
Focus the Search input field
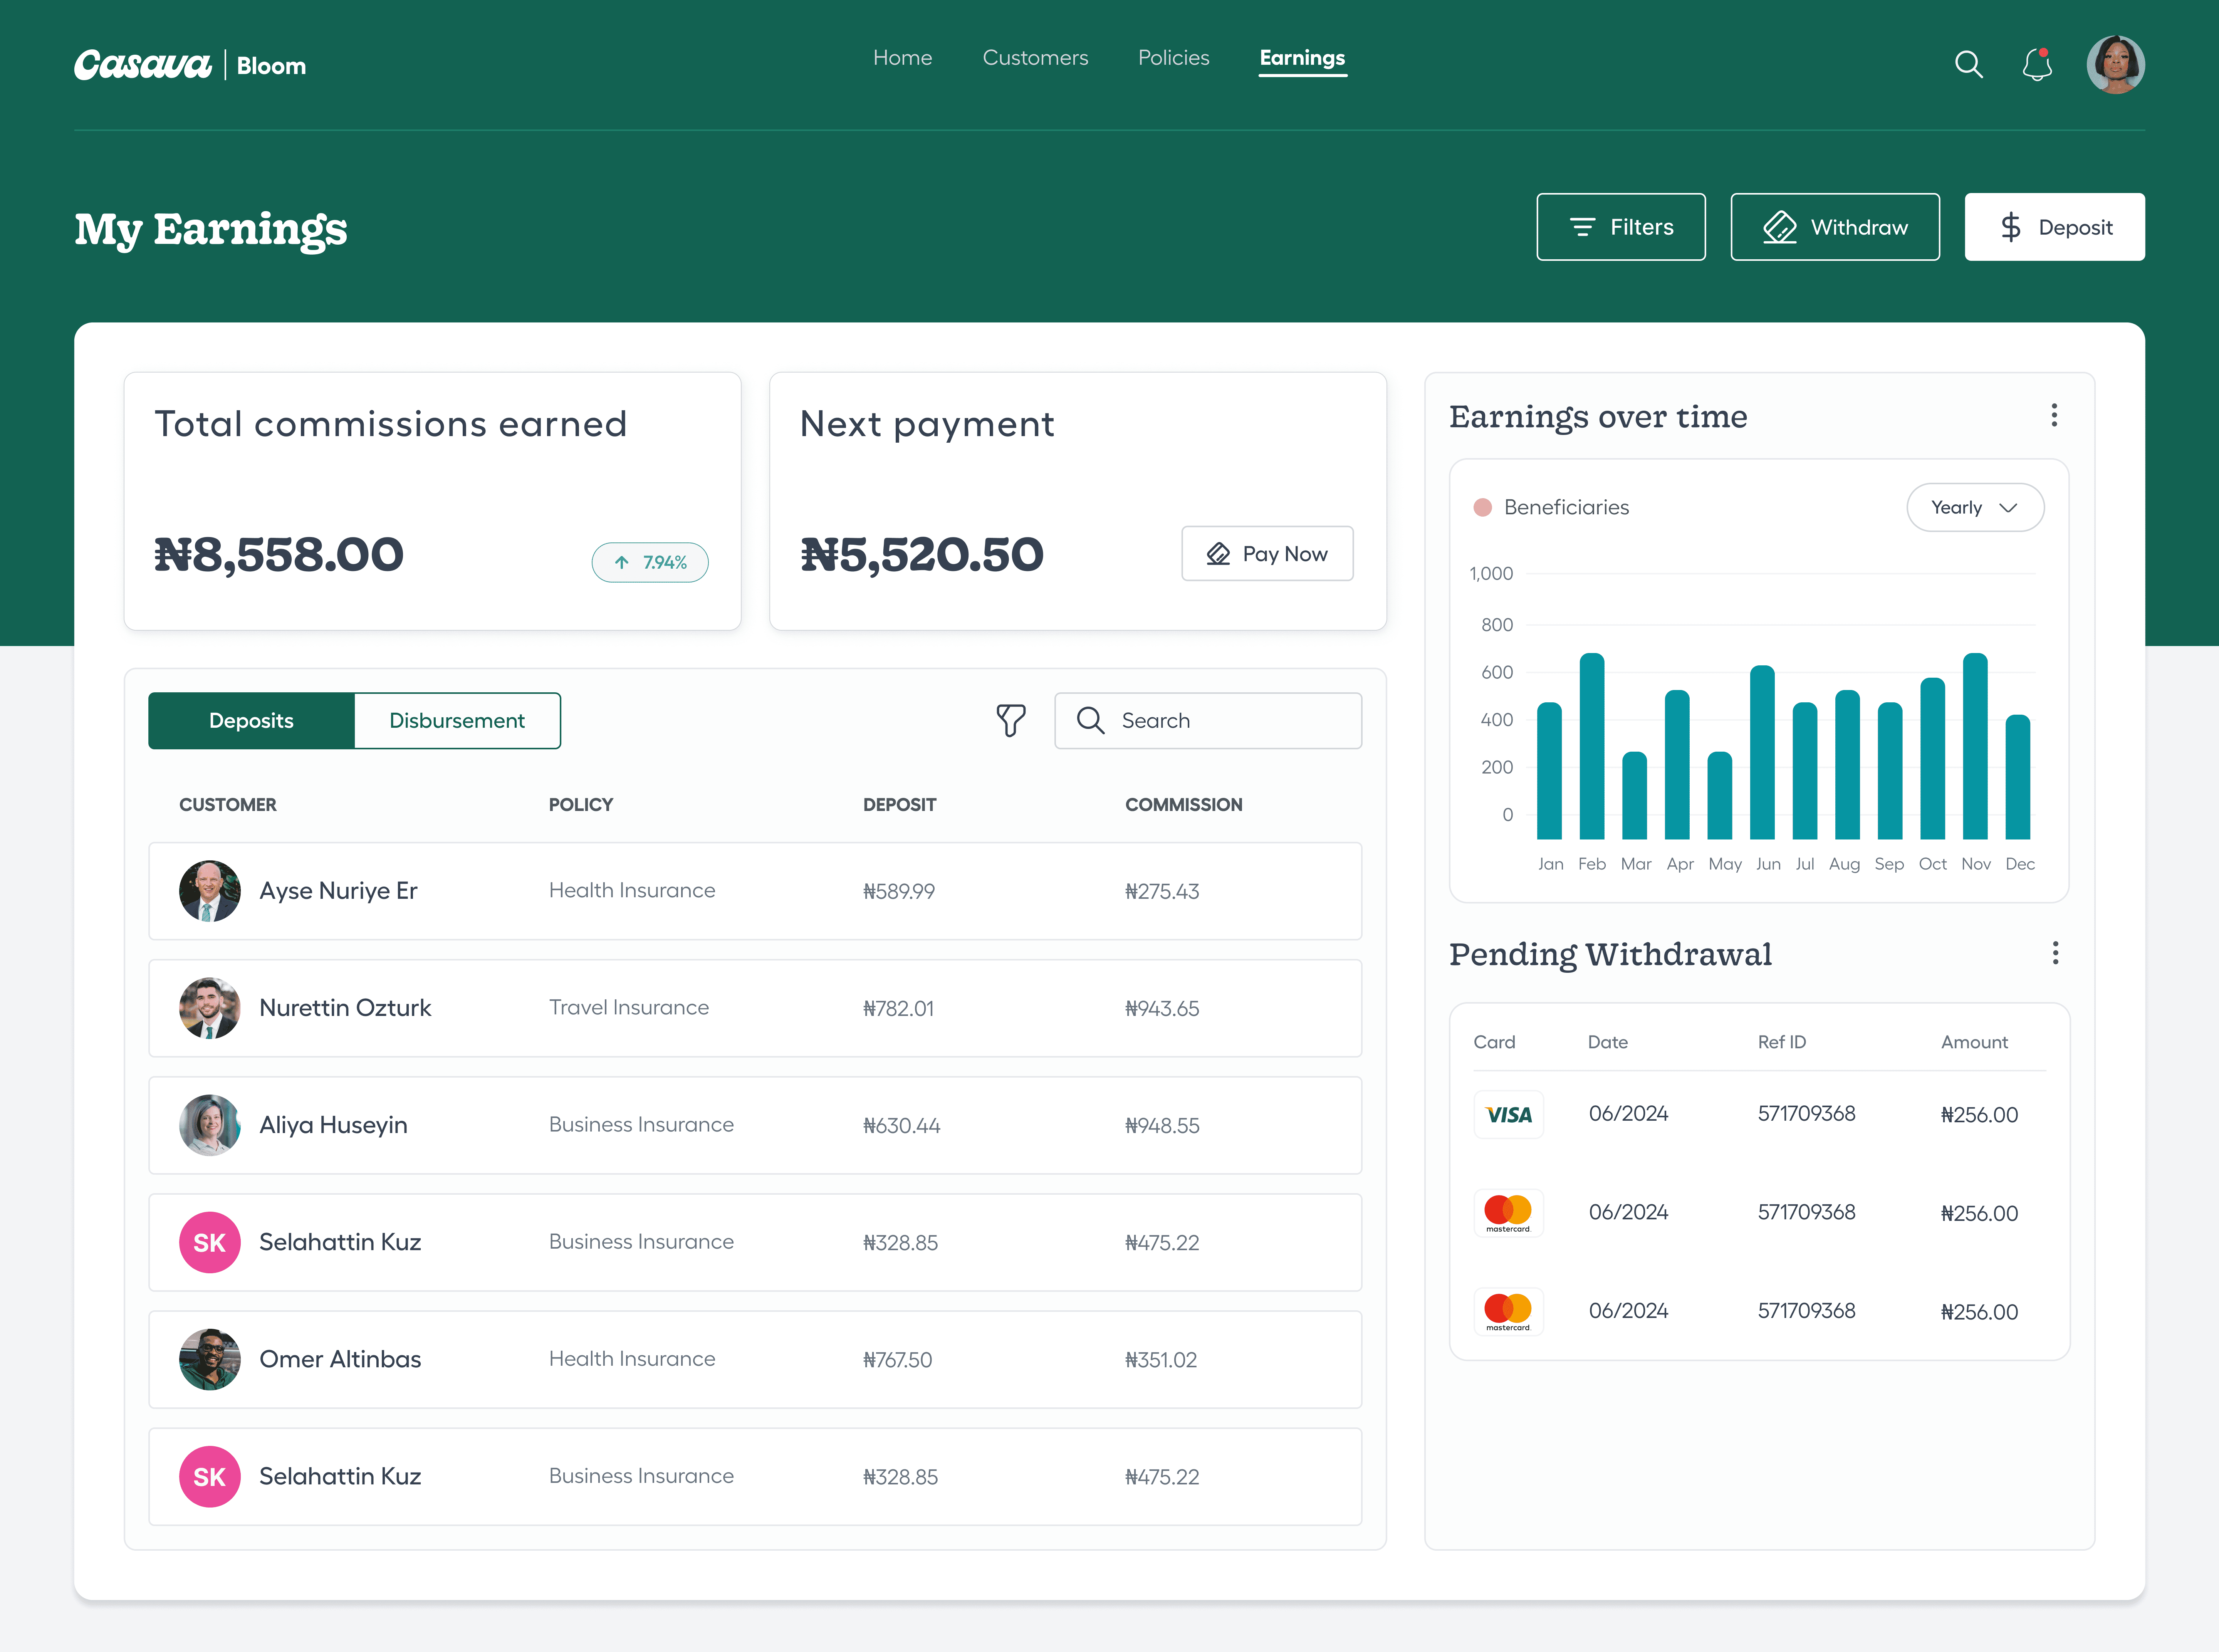(1208, 720)
